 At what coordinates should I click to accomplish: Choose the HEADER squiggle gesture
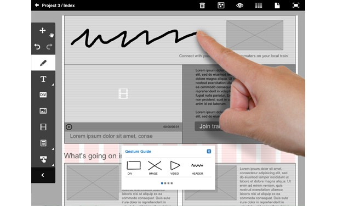coord(197,169)
